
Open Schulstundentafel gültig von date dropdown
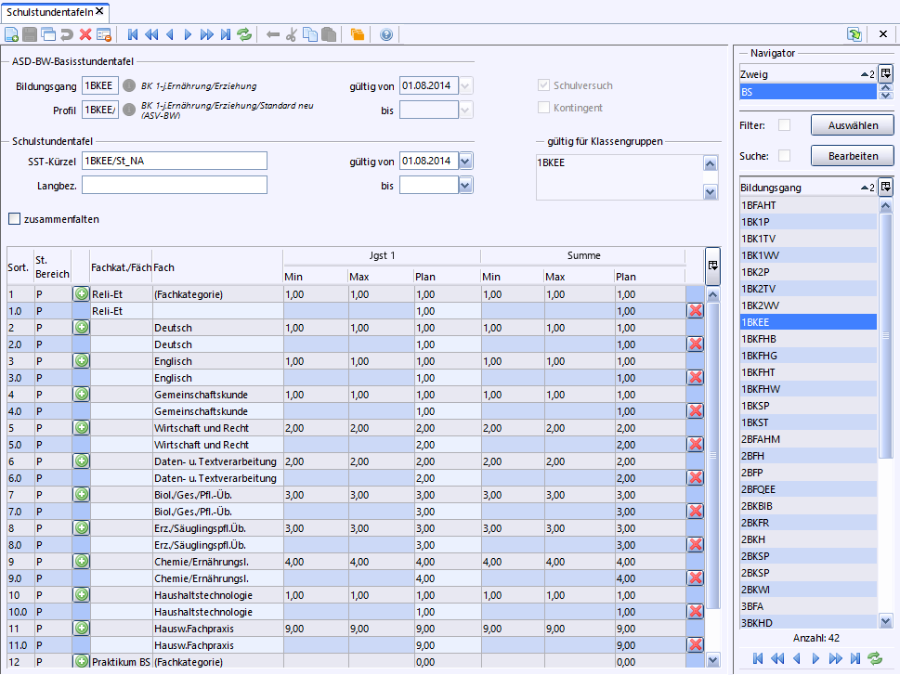[x=465, y=162]
